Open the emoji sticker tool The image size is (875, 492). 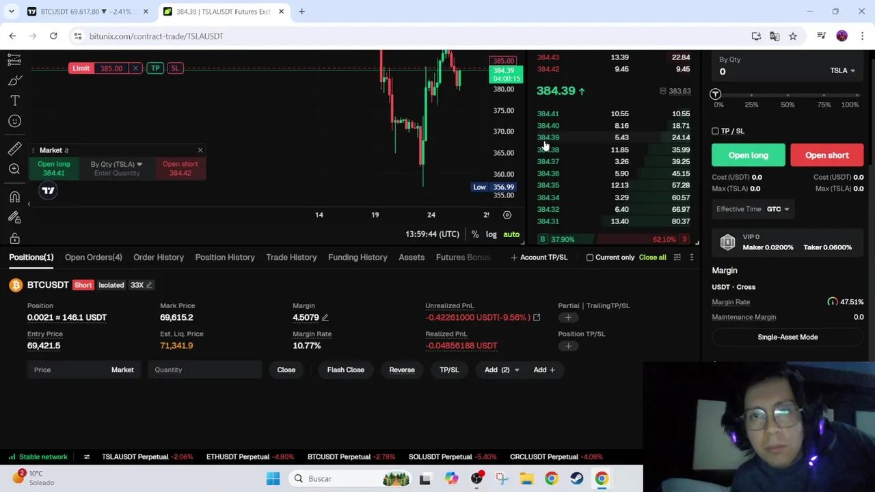pyautogui.click(x=14, y=121)
